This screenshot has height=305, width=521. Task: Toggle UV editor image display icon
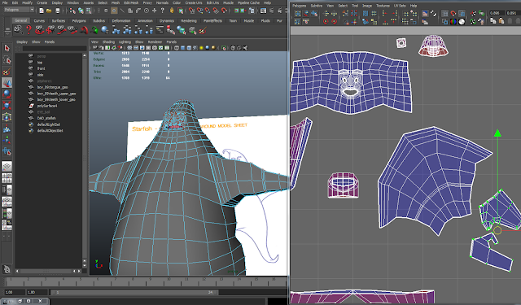pos(425,14)
